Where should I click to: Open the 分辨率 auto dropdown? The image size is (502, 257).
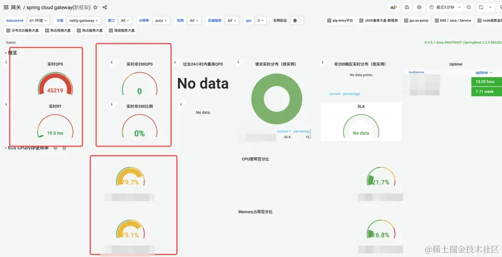pos(161,20)
